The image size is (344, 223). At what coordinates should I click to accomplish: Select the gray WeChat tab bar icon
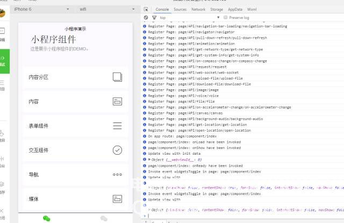pos(104,218)
